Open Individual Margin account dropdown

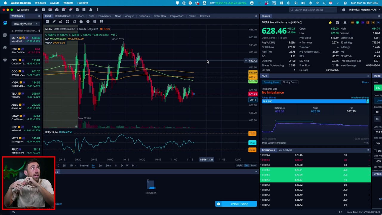click(364, 10)
